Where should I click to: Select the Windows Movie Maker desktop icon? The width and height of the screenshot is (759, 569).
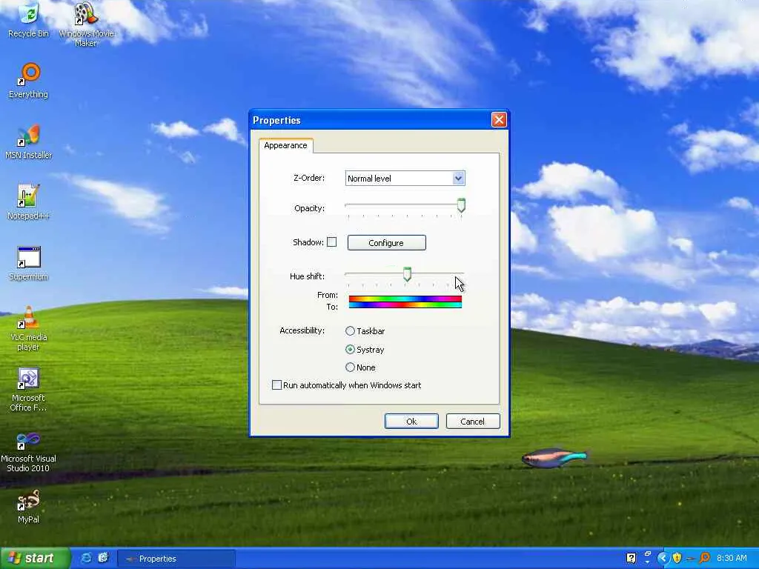(x=86, y=24)
